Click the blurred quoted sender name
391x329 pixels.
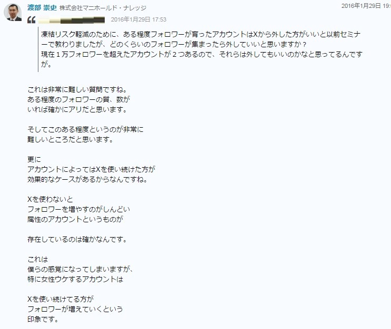click(72, 19)
